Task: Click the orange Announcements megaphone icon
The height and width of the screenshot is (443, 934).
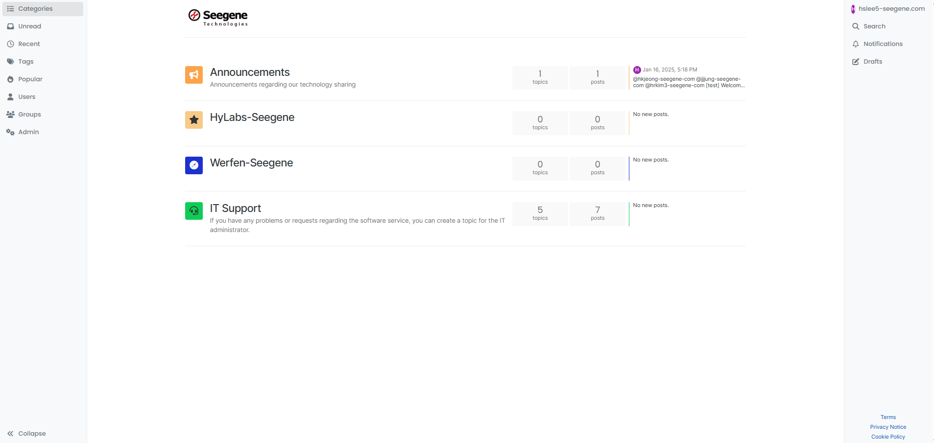Action: 194,75
